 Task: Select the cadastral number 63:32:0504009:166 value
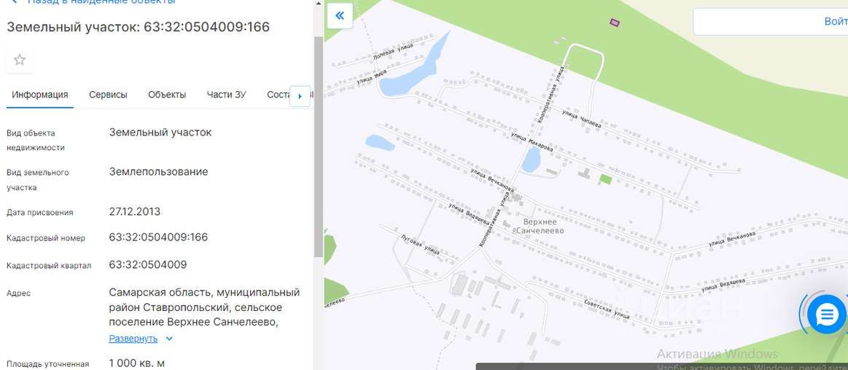pyautogui.click(x=158, y=237)
